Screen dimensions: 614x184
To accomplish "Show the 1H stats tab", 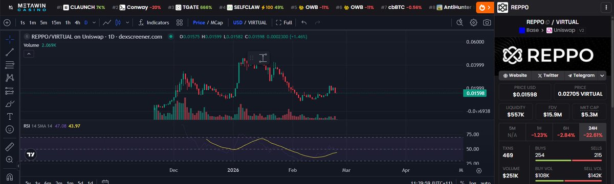I will point(539,132).
